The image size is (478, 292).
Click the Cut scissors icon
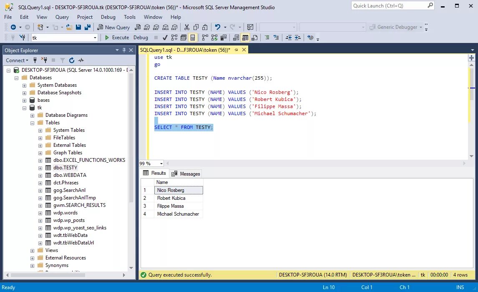(186, 27)
